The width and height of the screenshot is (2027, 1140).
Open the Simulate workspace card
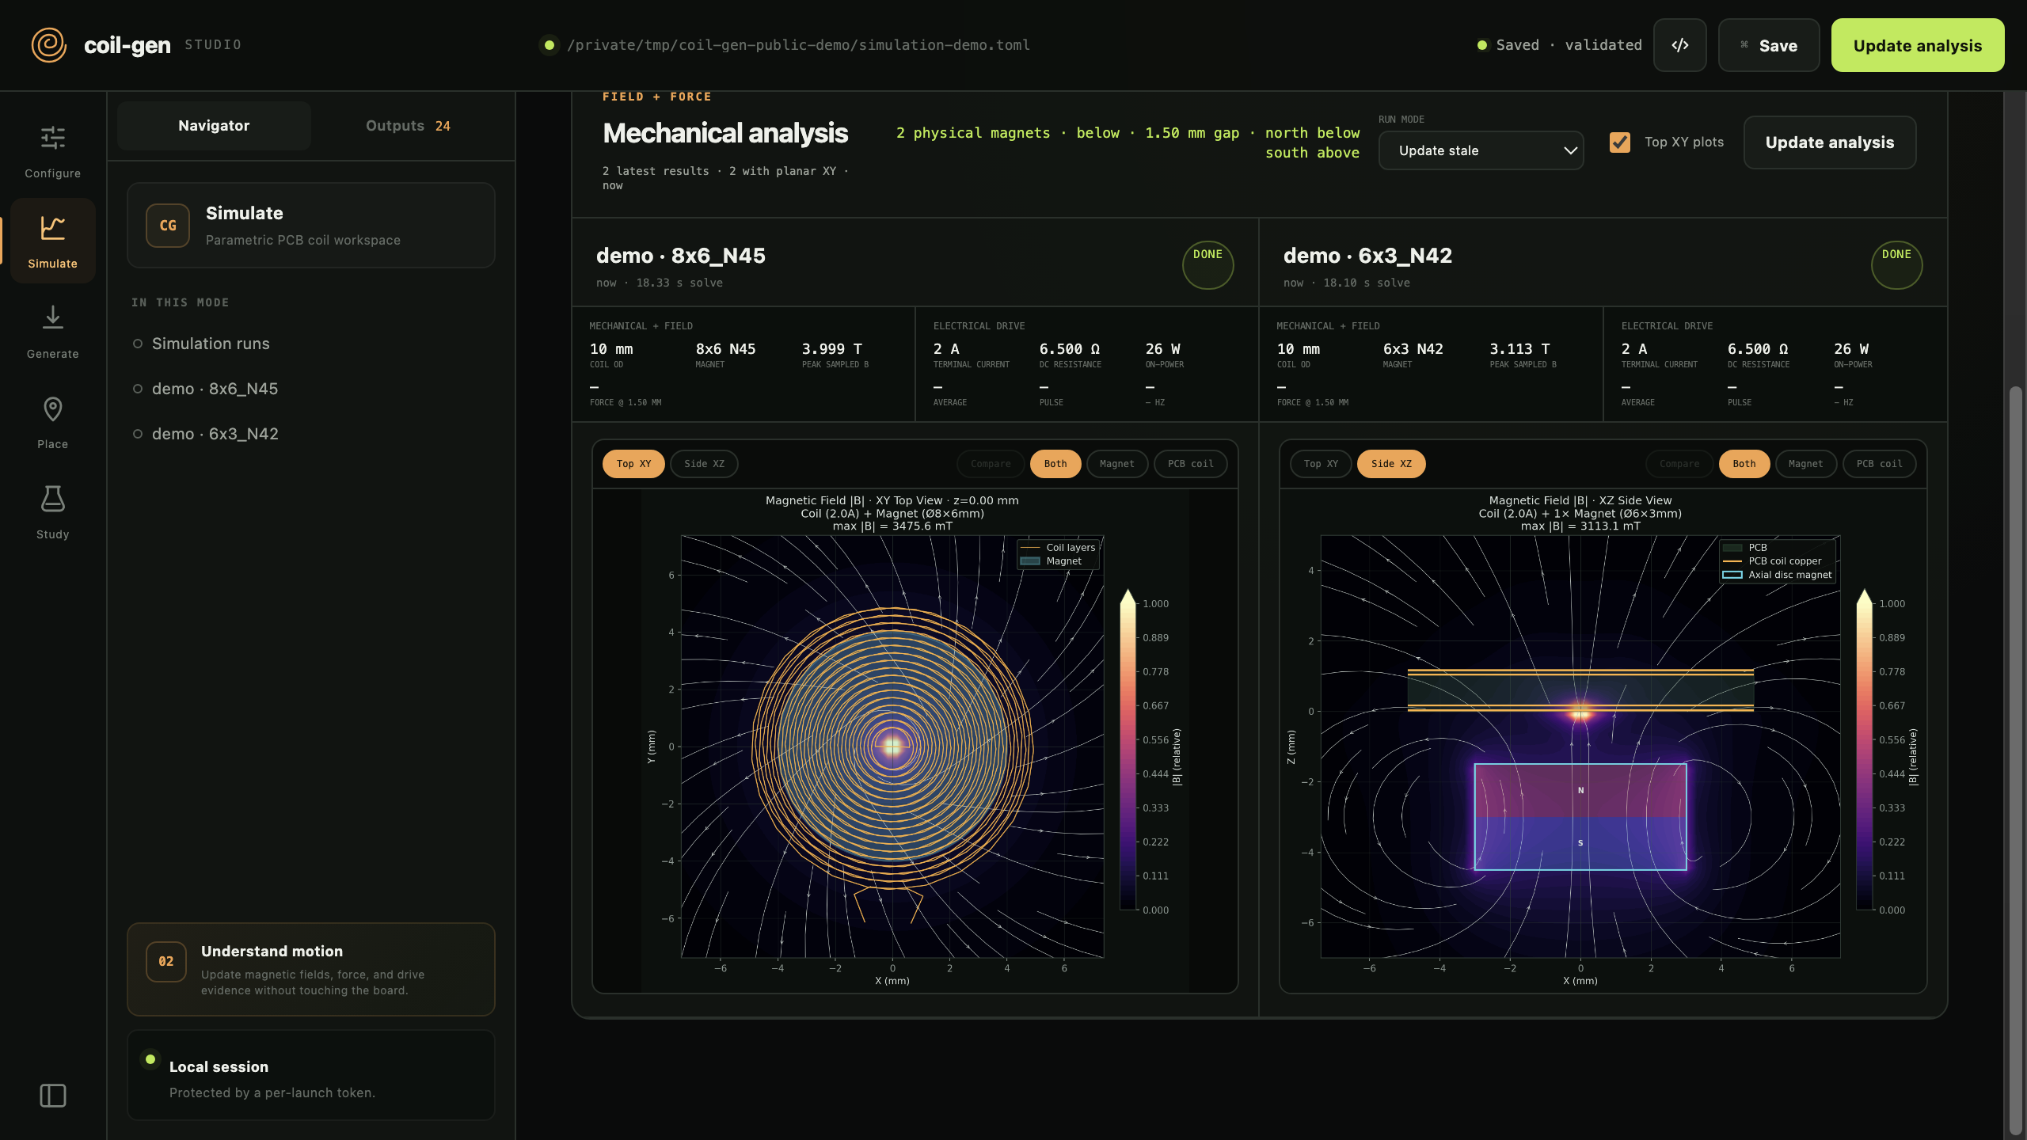(x=311, y=226)
